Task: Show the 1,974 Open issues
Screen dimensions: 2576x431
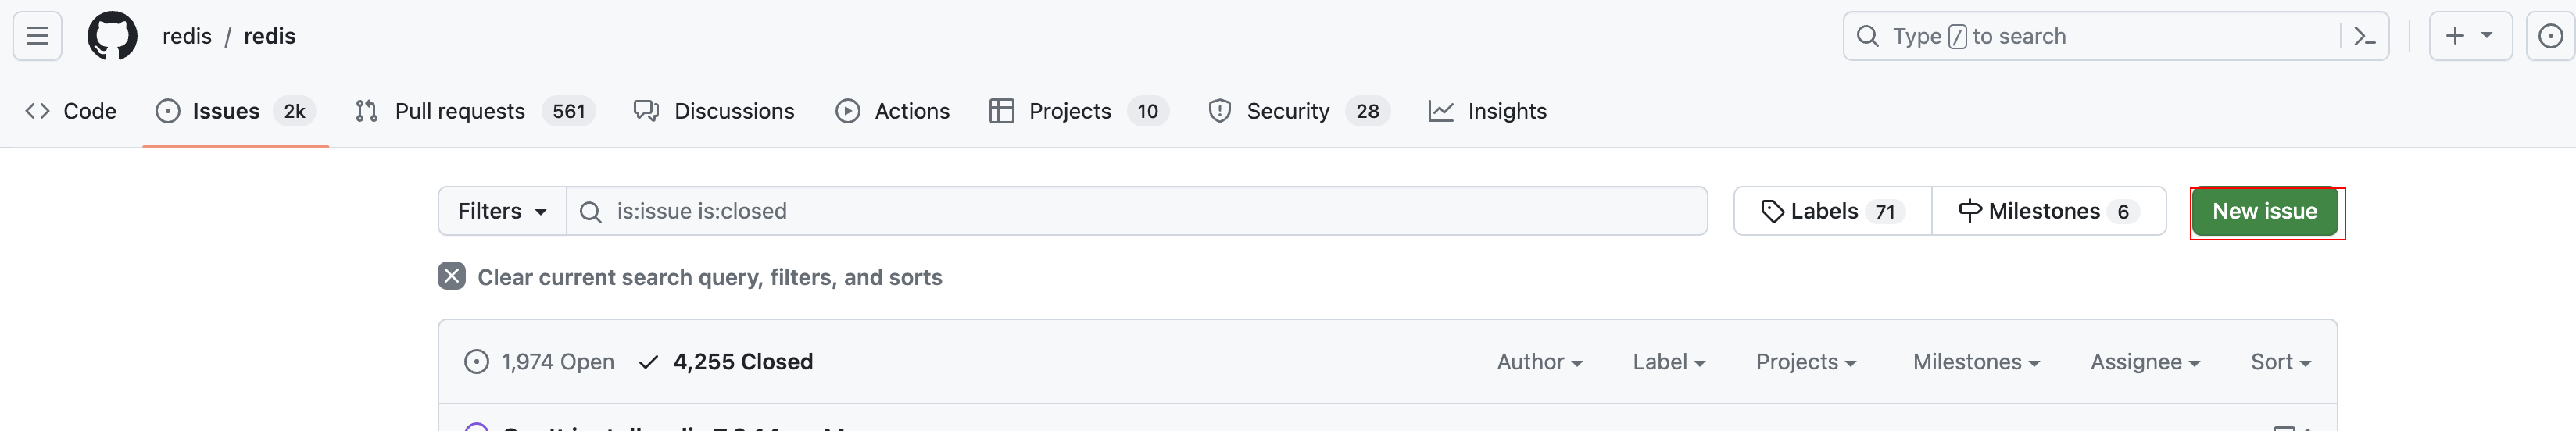Action: pyautogui.click(x=540, y=362)
